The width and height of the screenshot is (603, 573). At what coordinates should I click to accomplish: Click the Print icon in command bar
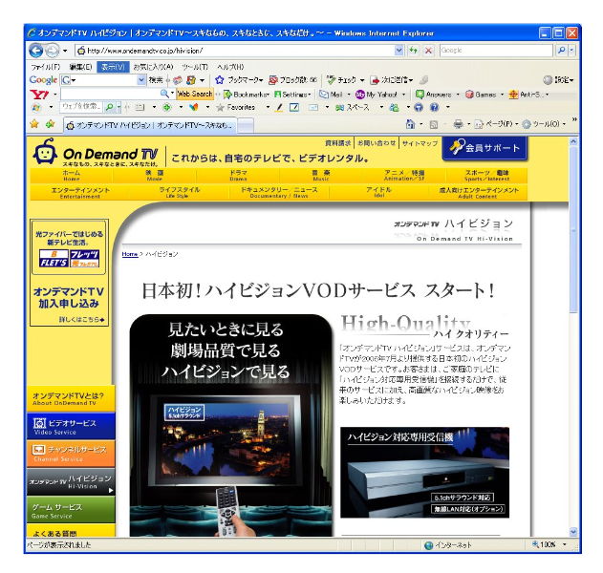coord(458,124)
